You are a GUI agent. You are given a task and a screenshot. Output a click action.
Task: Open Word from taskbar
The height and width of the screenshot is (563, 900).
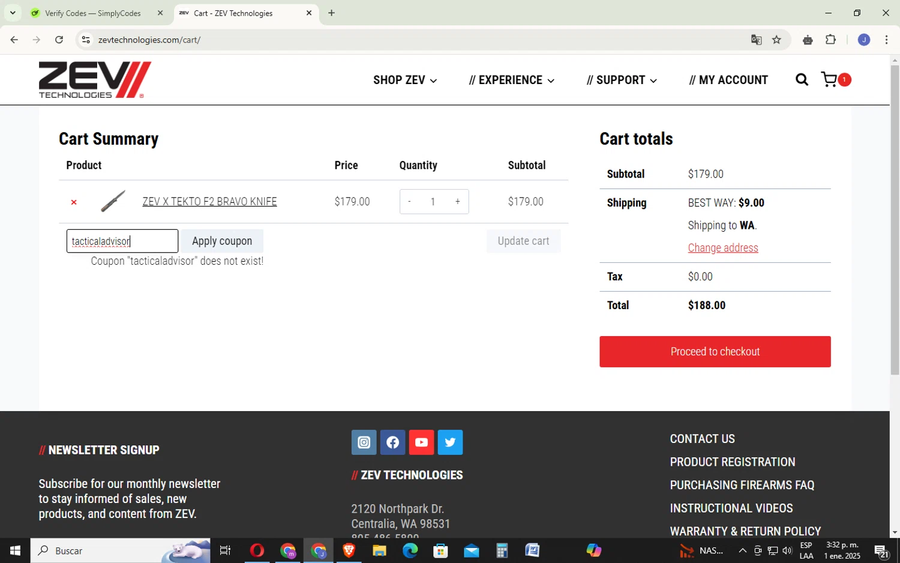(x=532, y=550)
